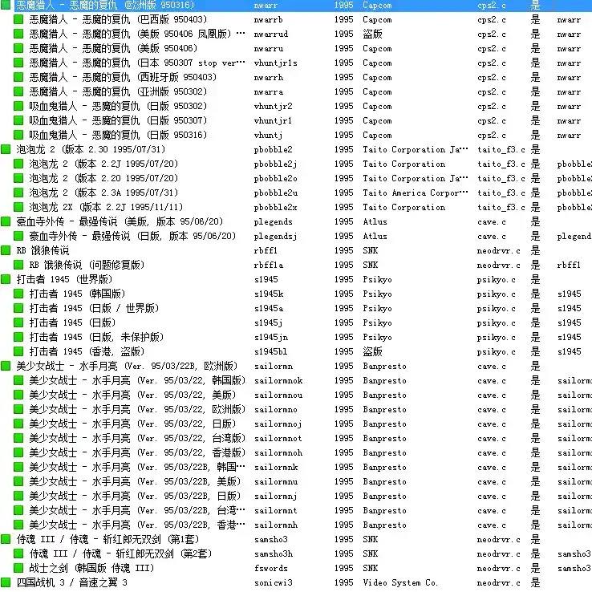592x592 pixels.
Task: Select 美少女战士 - 水手月亮 (Ver. 95/03/22B, 美版)
Action: pos(135,482)
